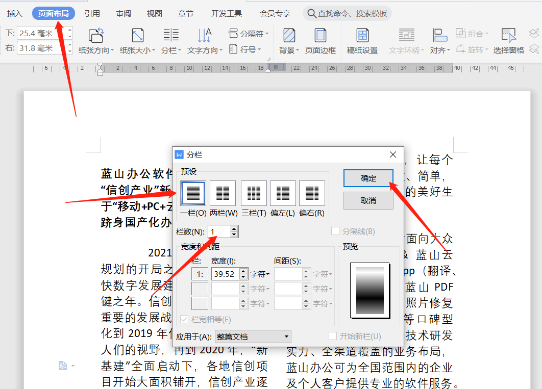Click the WPS icon in dialog title
The image size is (542, 389).
click(x=179, y=154)
